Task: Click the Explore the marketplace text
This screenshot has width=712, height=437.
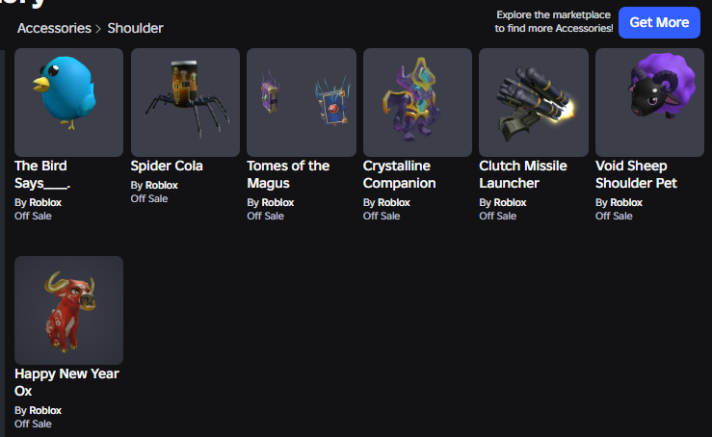Action: tap(554, 21)
